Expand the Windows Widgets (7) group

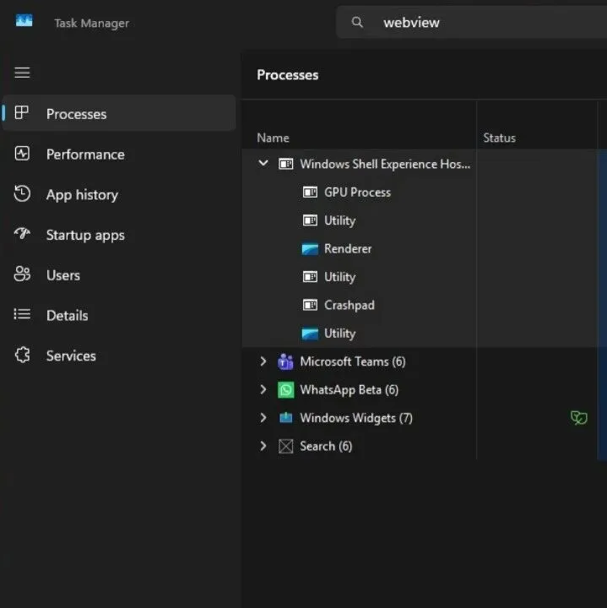click(263, 418)
